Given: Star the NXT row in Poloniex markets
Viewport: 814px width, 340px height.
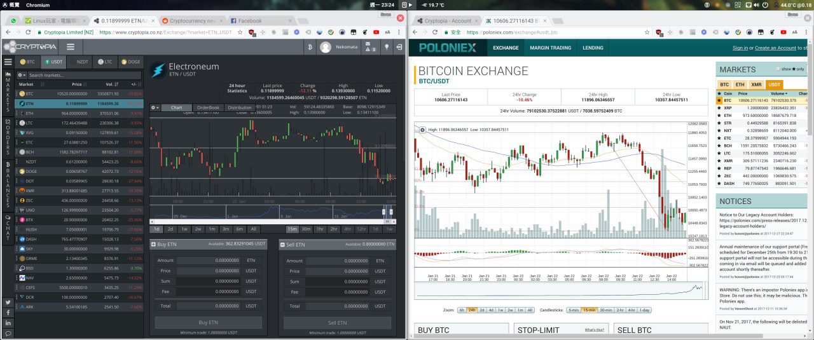Looking at the screenshot, I should coord(719,131).
